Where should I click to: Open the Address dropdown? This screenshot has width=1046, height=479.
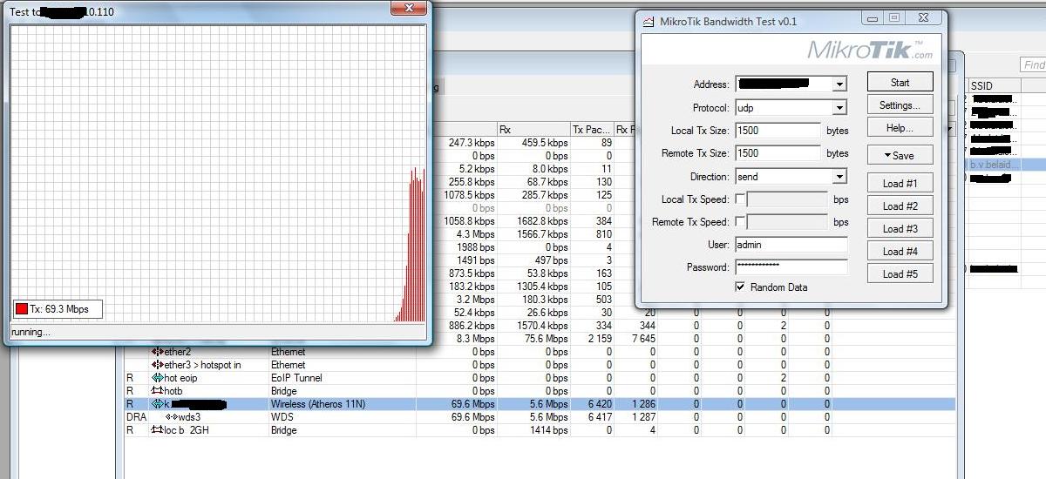tap(839, 84)
